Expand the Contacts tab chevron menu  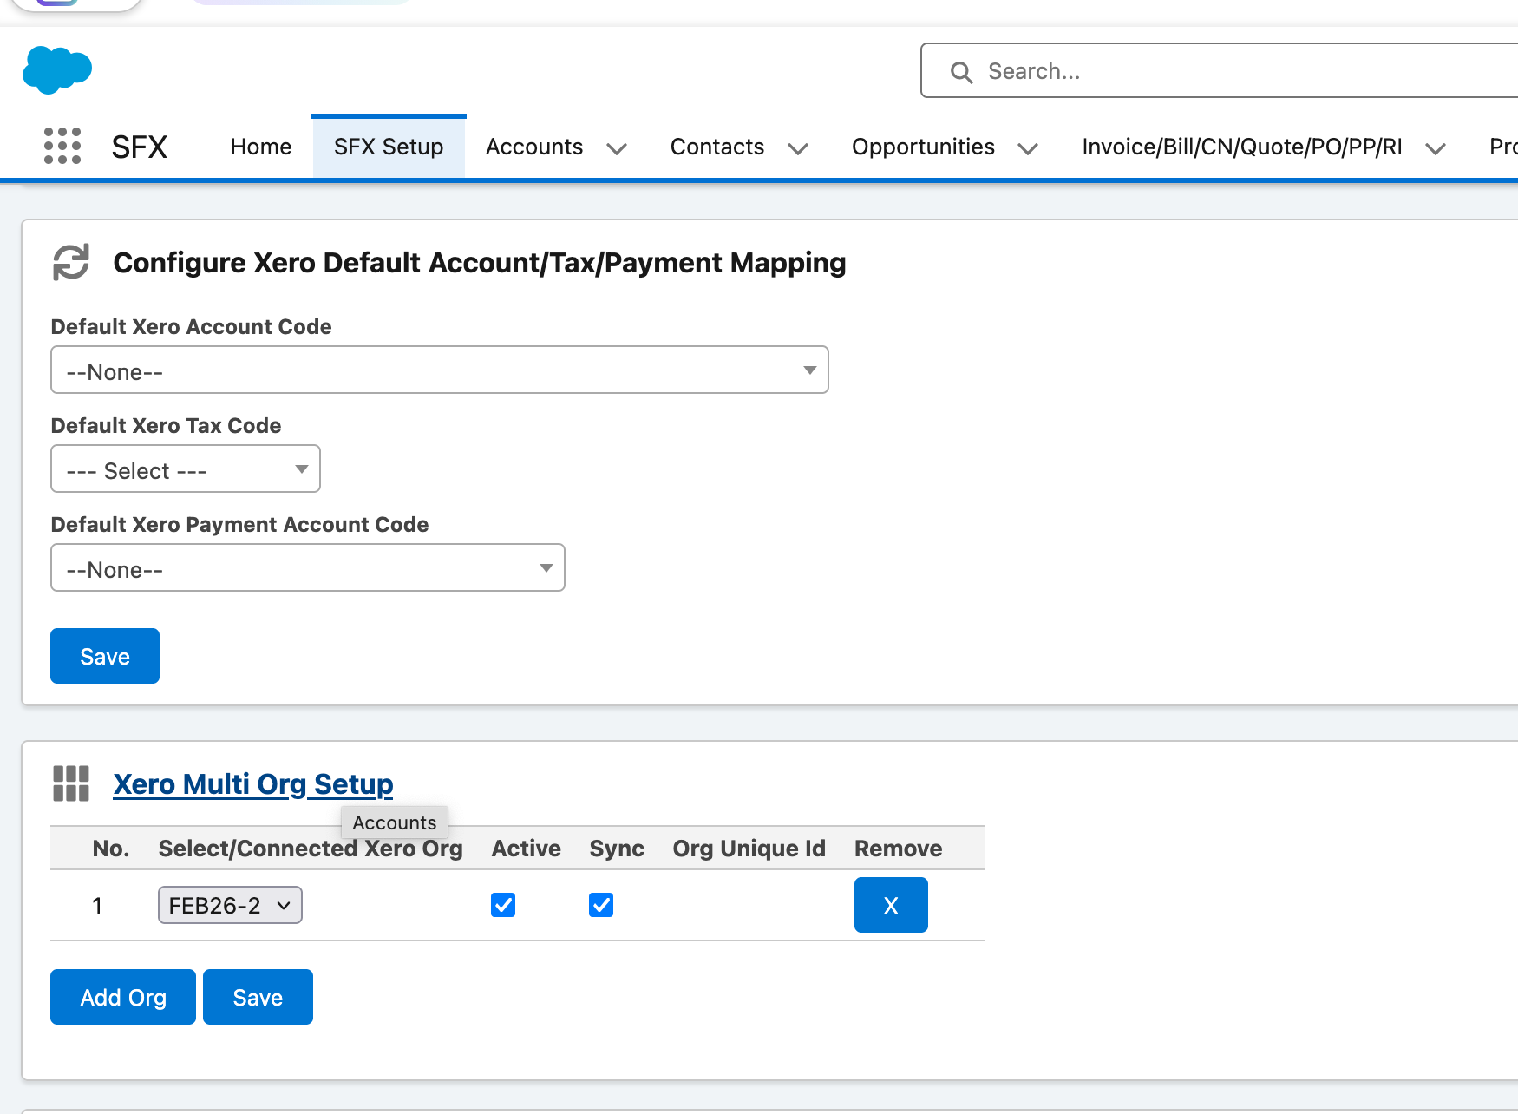point(798,148)
